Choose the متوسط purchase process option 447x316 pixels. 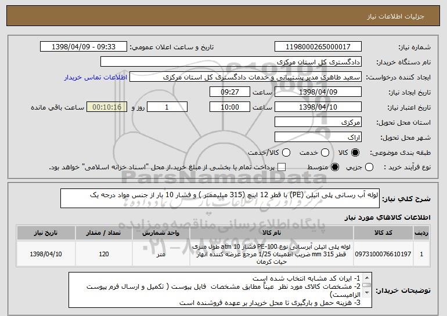coord(335,167)
